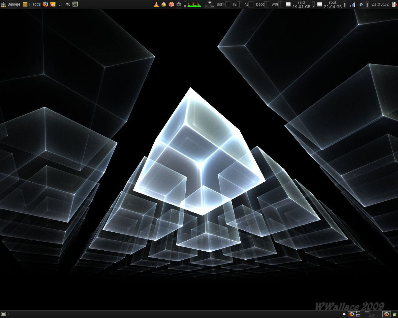398x318 pixels.
Task: Click the orange diamond tray icon
Action: coord(164,4)
